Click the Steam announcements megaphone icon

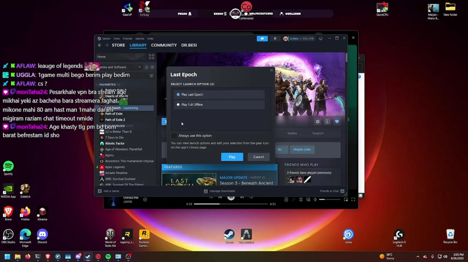pyautogui.click(x=262, y=39)
